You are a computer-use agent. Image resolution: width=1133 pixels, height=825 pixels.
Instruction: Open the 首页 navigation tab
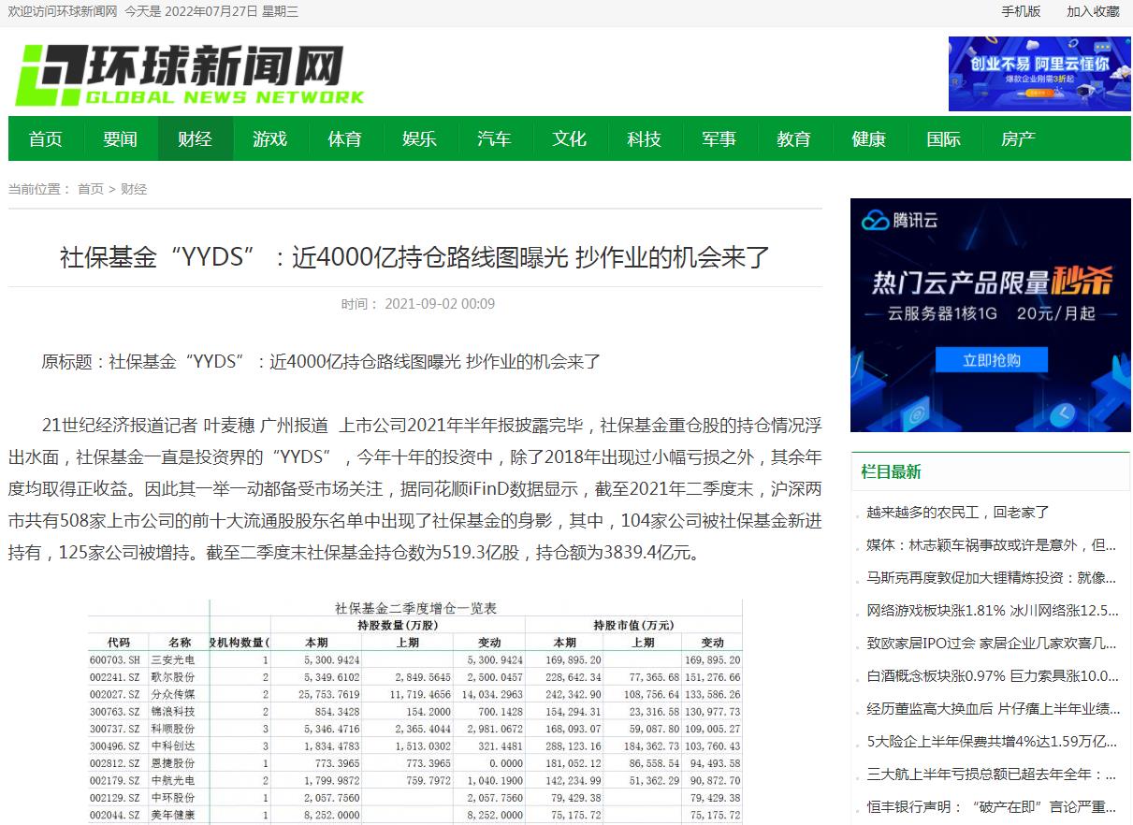click(46, 138)
